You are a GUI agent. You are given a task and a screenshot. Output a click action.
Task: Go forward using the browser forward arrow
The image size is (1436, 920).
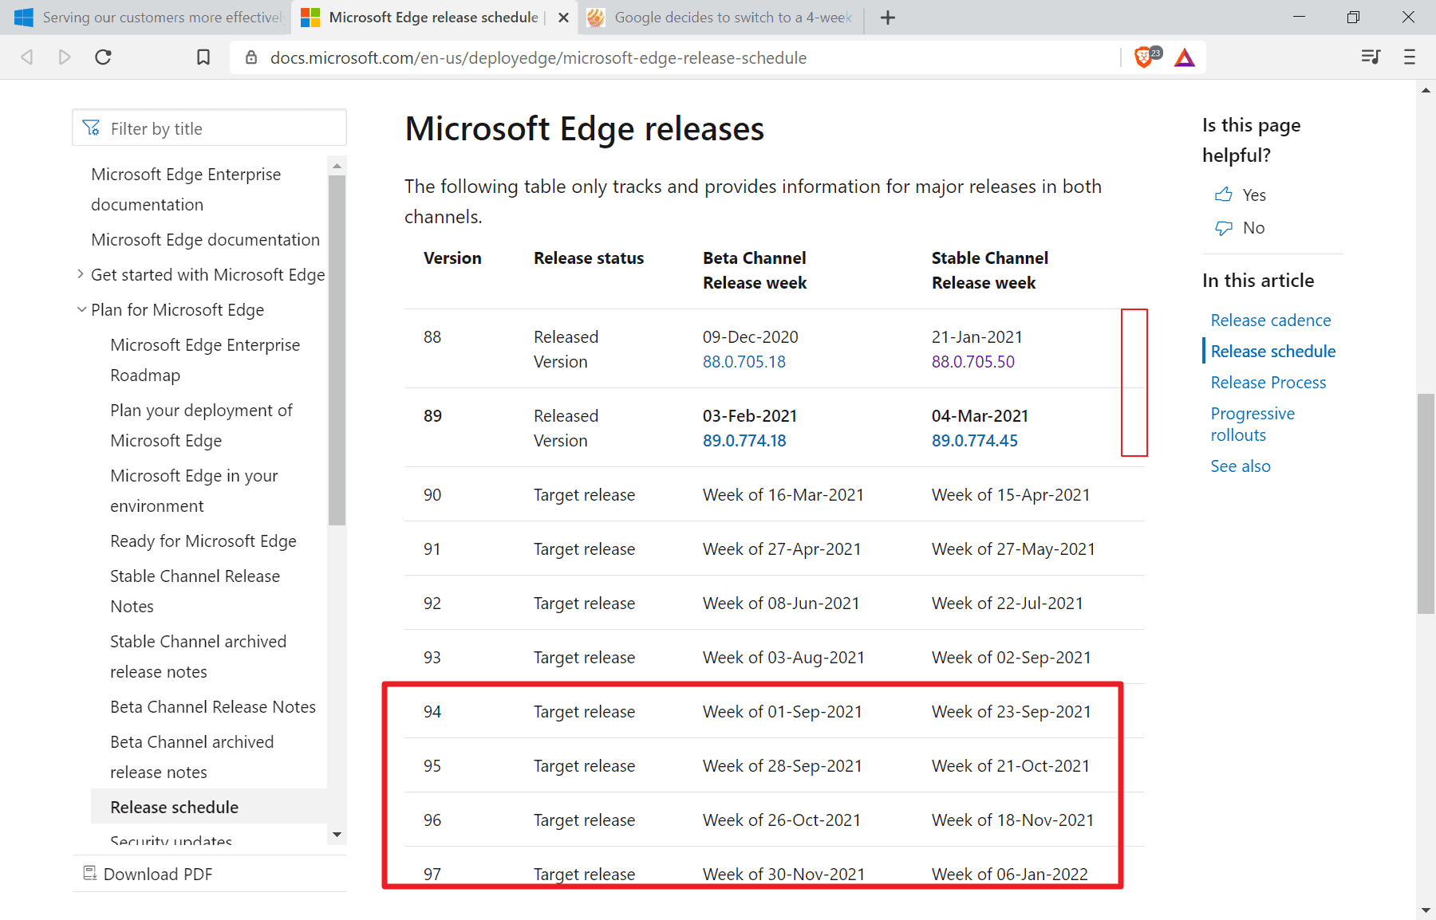coord(65,57)
